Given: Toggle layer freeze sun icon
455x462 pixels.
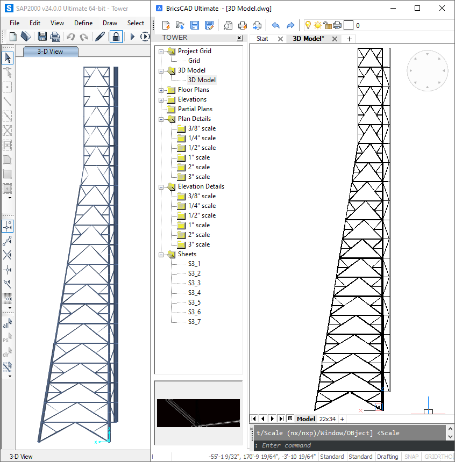Looking at the screenshot, I should pyautogui.click(x=317, y=25).
